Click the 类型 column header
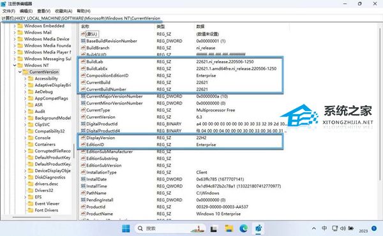 161,26
